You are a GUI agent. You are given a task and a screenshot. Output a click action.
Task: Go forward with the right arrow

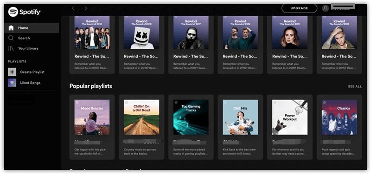(x=86, y=8)
